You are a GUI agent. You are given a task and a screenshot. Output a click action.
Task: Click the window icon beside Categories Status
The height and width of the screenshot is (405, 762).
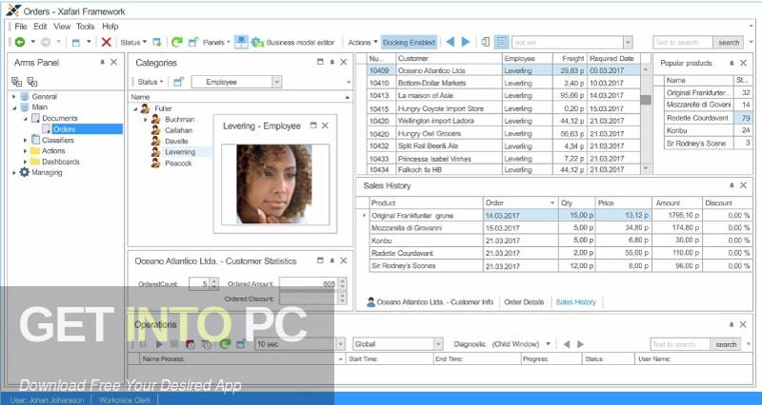(178, 82)
